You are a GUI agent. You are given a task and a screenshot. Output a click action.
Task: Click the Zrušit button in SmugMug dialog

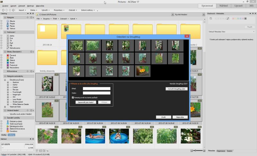pos(164,117)
